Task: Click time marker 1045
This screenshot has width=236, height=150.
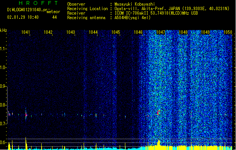Action: tap(116, 32)
